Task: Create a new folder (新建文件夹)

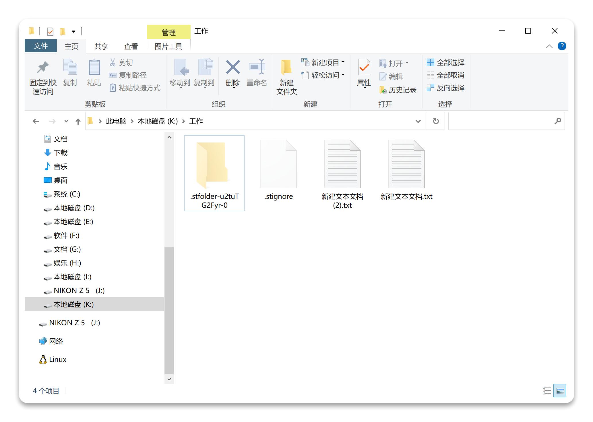Action: coord(286,77)
